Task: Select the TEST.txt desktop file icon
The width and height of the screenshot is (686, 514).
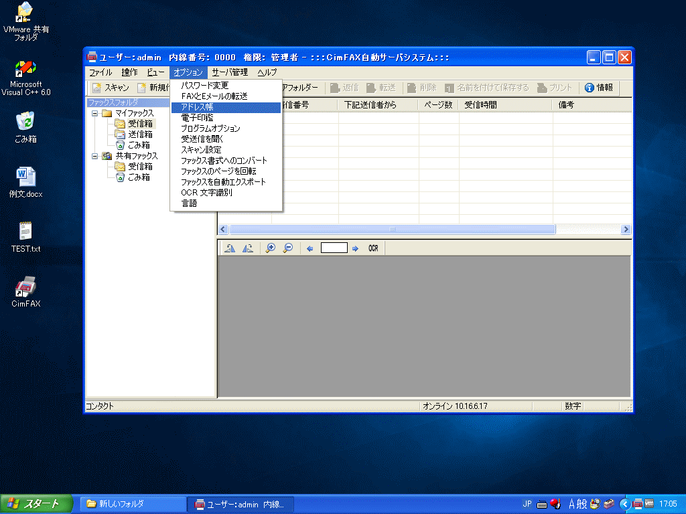Action: click(26, 238)
